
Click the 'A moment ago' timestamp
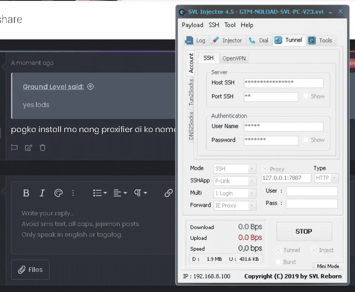32,63
